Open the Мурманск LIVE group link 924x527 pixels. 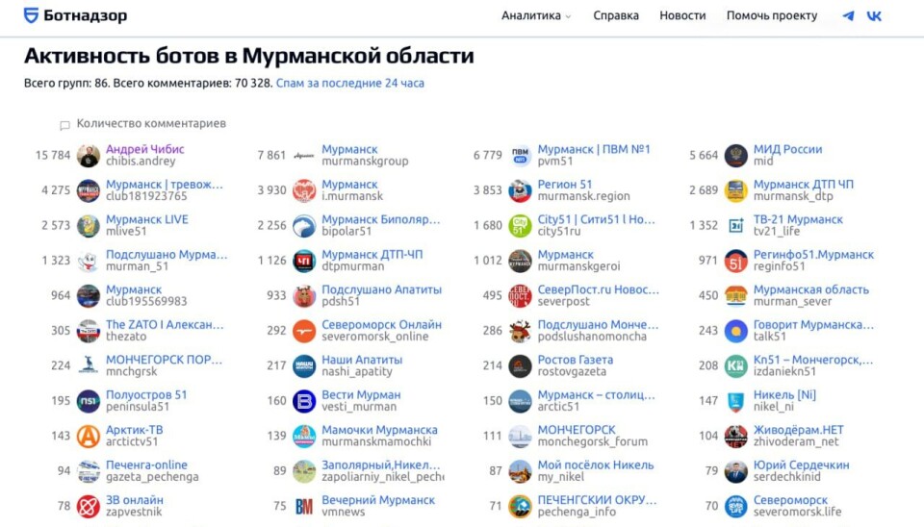(147, 219)
